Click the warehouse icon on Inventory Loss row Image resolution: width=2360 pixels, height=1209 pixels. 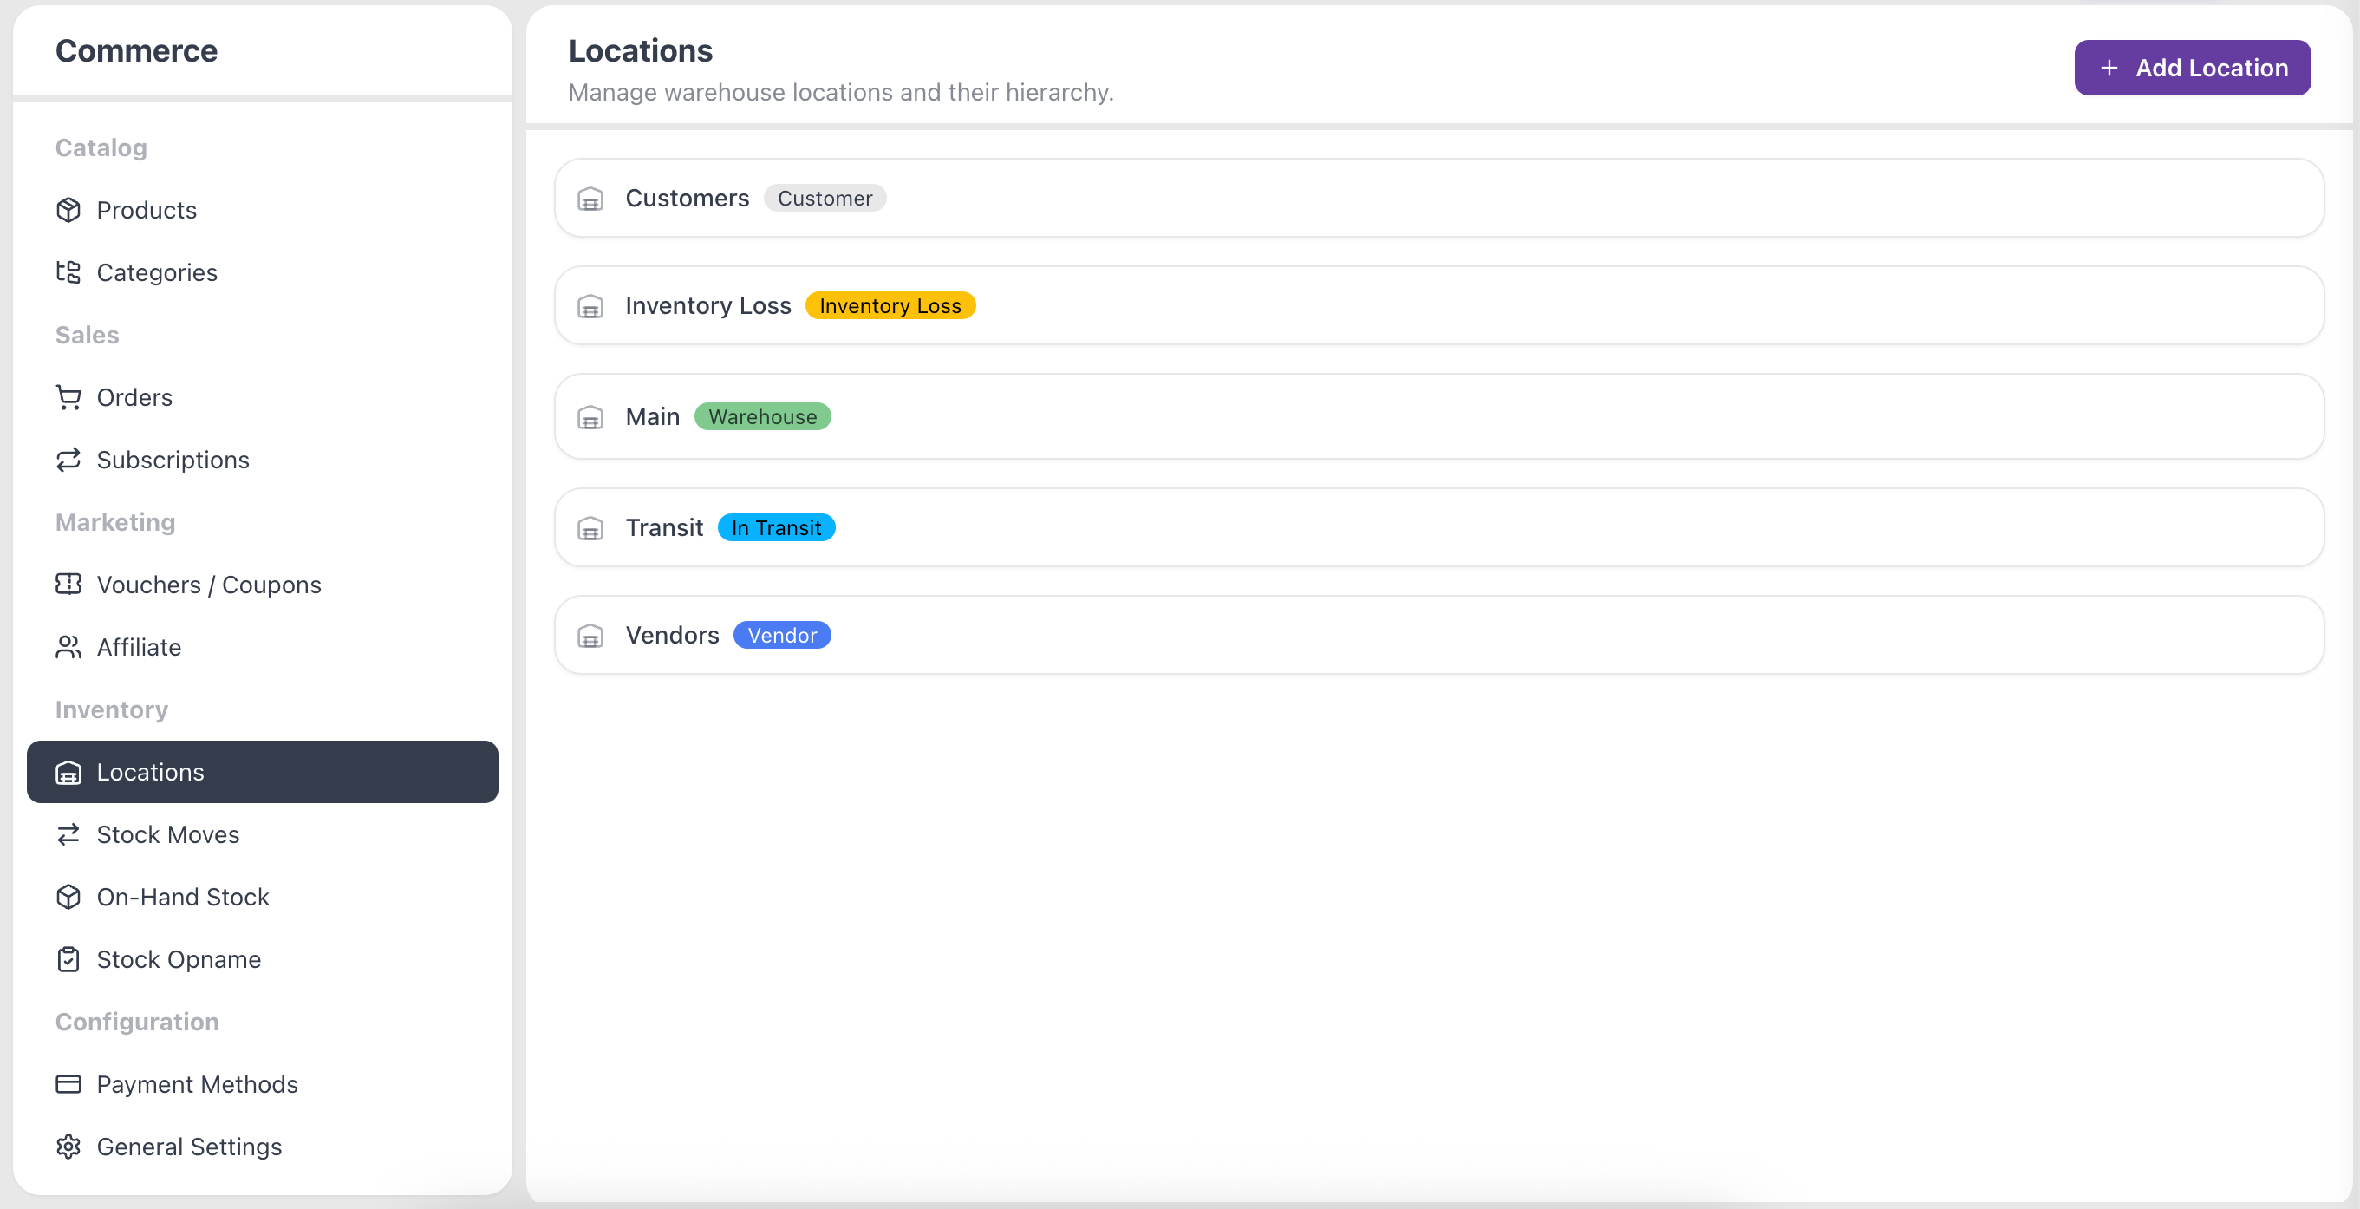[591, 306]
